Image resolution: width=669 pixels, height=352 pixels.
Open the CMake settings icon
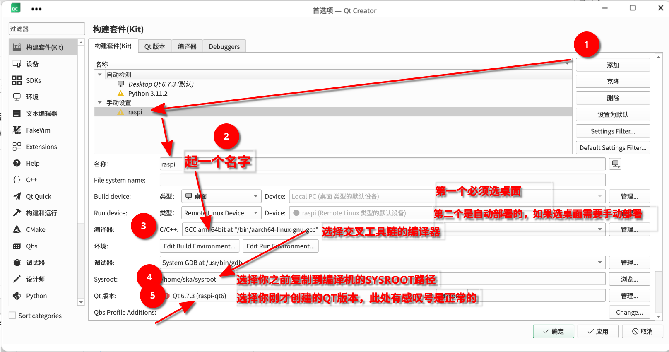[x=17, y=229]
